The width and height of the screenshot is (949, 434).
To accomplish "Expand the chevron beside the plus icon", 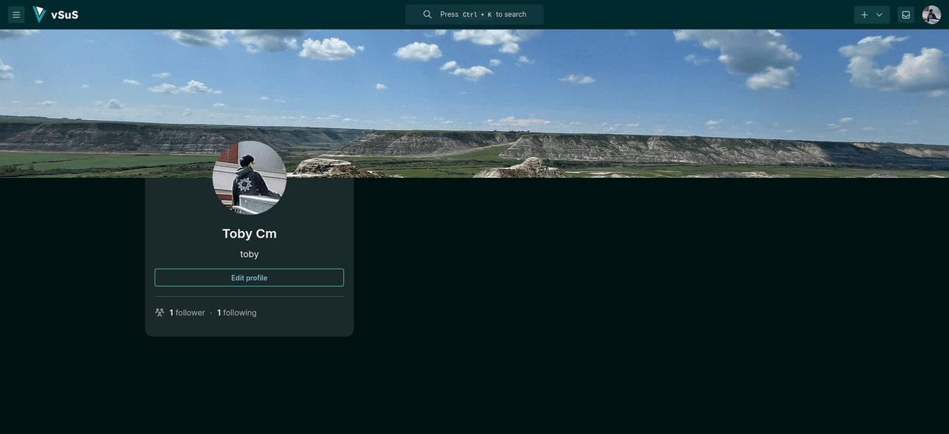I will point(879,15).
